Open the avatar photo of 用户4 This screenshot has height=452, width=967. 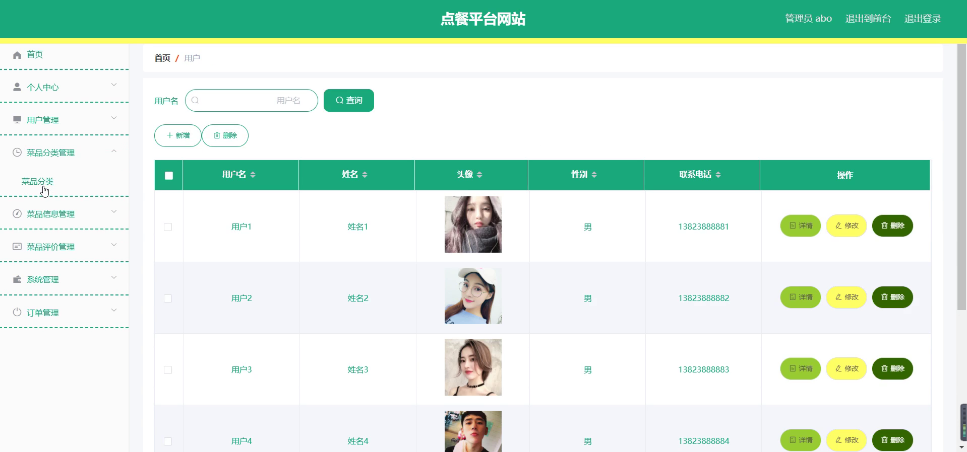[x=473, y=431]
